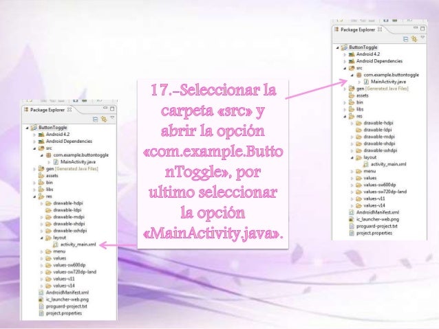The width and height of the screenshot is (439, 329).
Task: Click Link with Editor icon in left Package Explorer
Action: pos(104,120)
